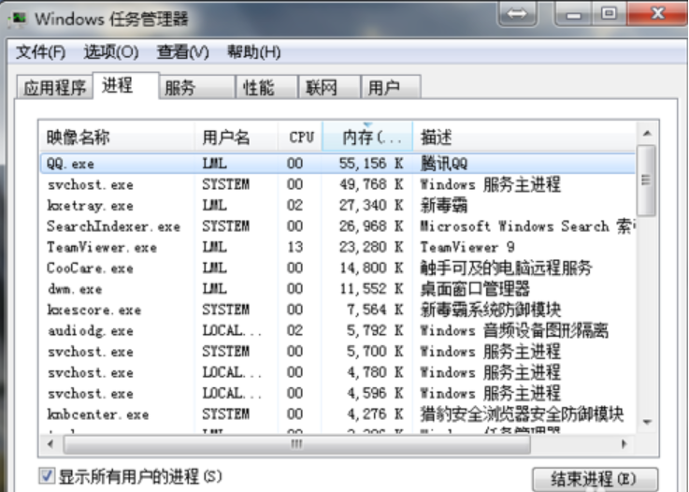
Task: Toggle 显示所有用户的进程 checkbox
Action: (x=47, y=476)
